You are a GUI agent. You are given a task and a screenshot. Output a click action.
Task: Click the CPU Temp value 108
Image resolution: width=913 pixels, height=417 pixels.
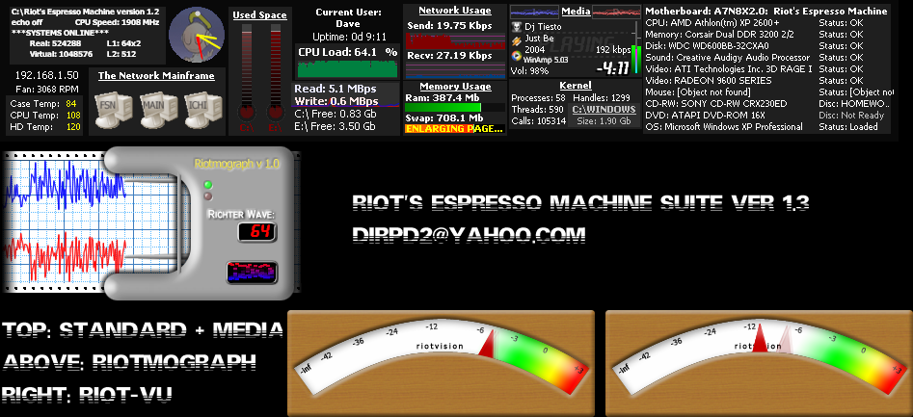click(x=73, y=116)
